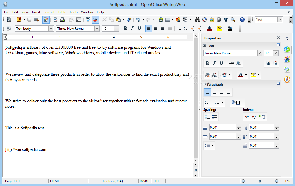295x186 pixels.
Task: Open sidebar Gallery panel icon
Action: (x=287, y=69)
